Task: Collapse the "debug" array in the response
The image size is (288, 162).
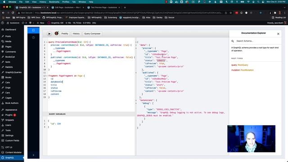Action: tap(136, 103)
